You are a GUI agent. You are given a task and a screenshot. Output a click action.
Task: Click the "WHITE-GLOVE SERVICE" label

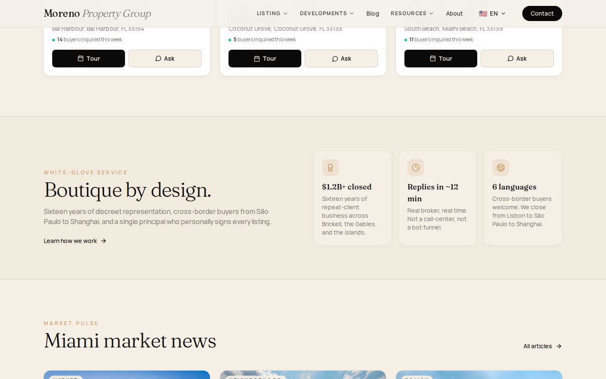coord(86,173)
